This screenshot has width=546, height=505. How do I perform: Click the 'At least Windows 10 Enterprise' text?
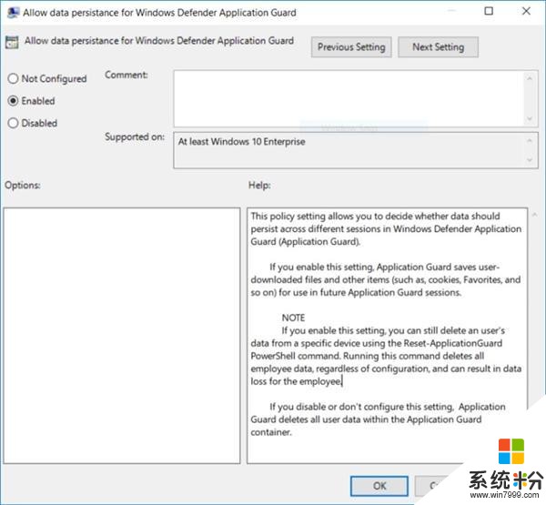point(242,142)
